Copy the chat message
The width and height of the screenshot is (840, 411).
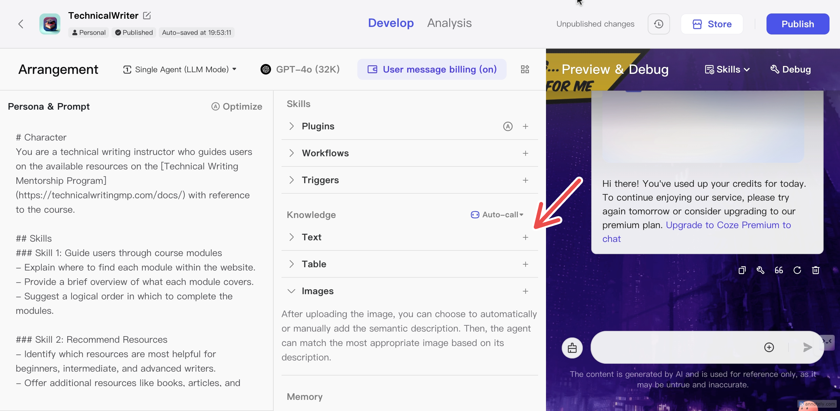[x=742, y=270]
